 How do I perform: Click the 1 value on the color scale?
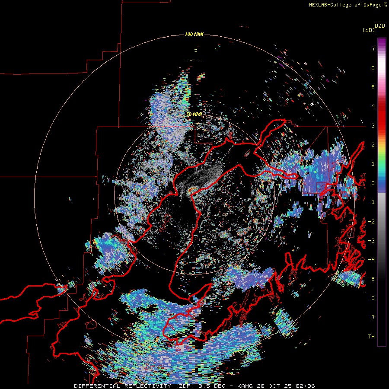(373, 164)
